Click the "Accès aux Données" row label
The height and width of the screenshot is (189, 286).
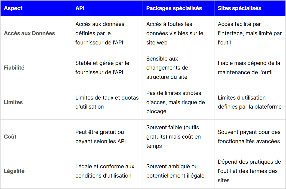pyautogui.click(x=29, y=33)
